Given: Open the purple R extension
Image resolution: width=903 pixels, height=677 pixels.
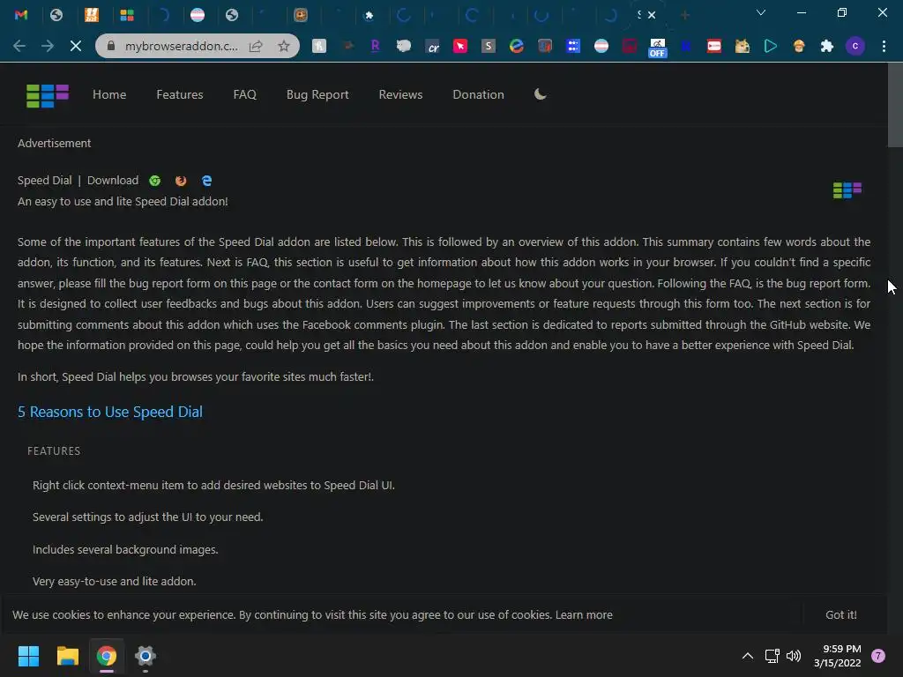Looking at the screenshot, I should point(375,46).
